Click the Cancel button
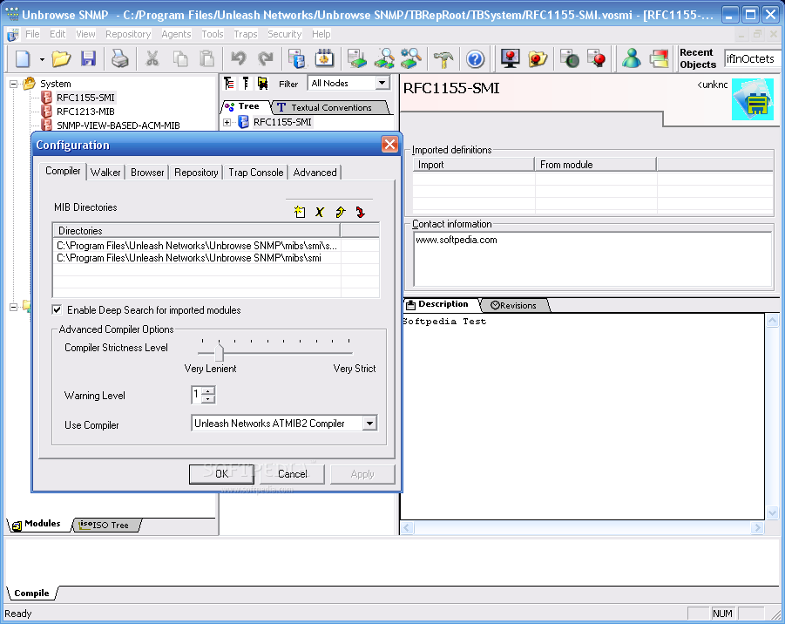This screenshot has height=624, width=785. (x=293, y=474)
